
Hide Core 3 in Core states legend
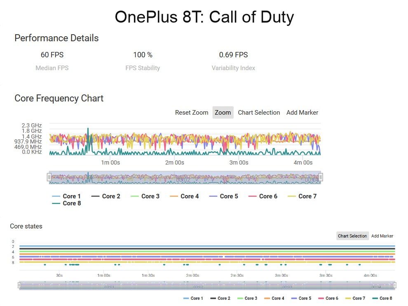coord(247,298)
